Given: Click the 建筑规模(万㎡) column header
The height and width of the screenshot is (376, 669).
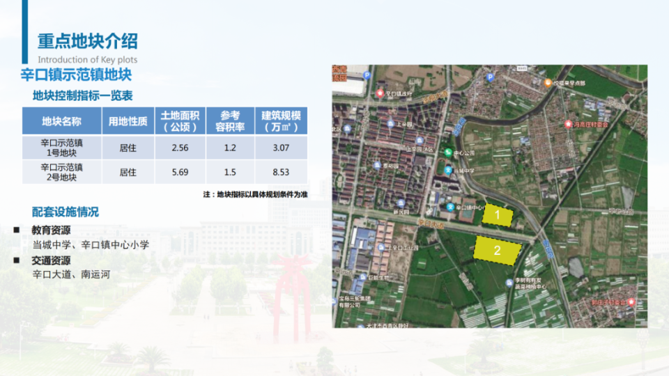Looking at the screenshot, I should (281, 121).
